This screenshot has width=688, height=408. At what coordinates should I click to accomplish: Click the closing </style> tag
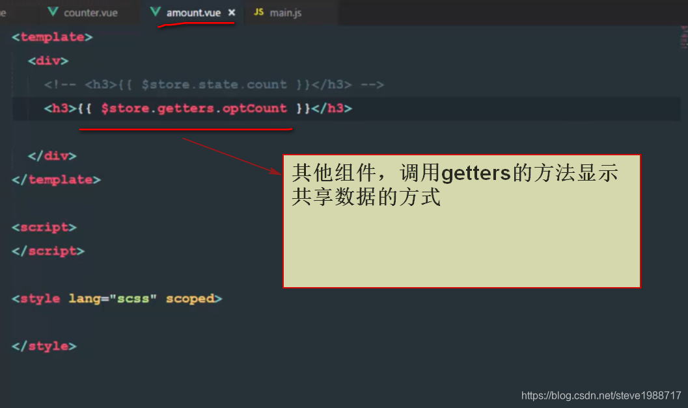(x=44, y=346)
